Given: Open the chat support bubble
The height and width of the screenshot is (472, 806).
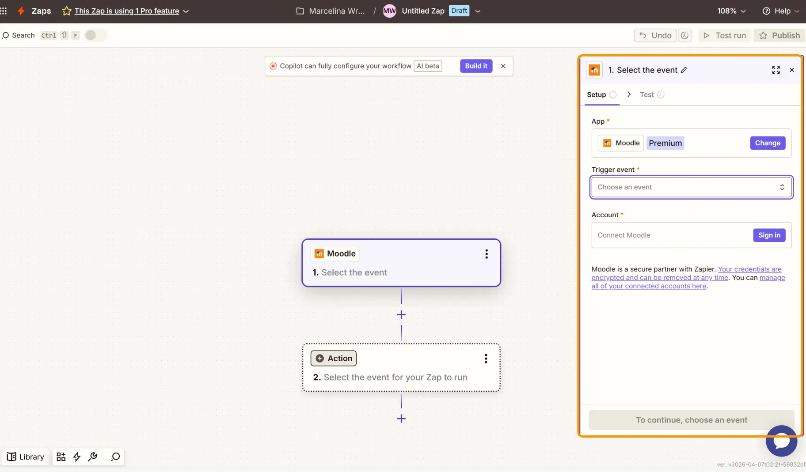Looking at the screenshot, I should [x=781, y=441].
